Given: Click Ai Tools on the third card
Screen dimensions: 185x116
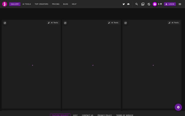Looking at the screenshot, I should [174, 23].
